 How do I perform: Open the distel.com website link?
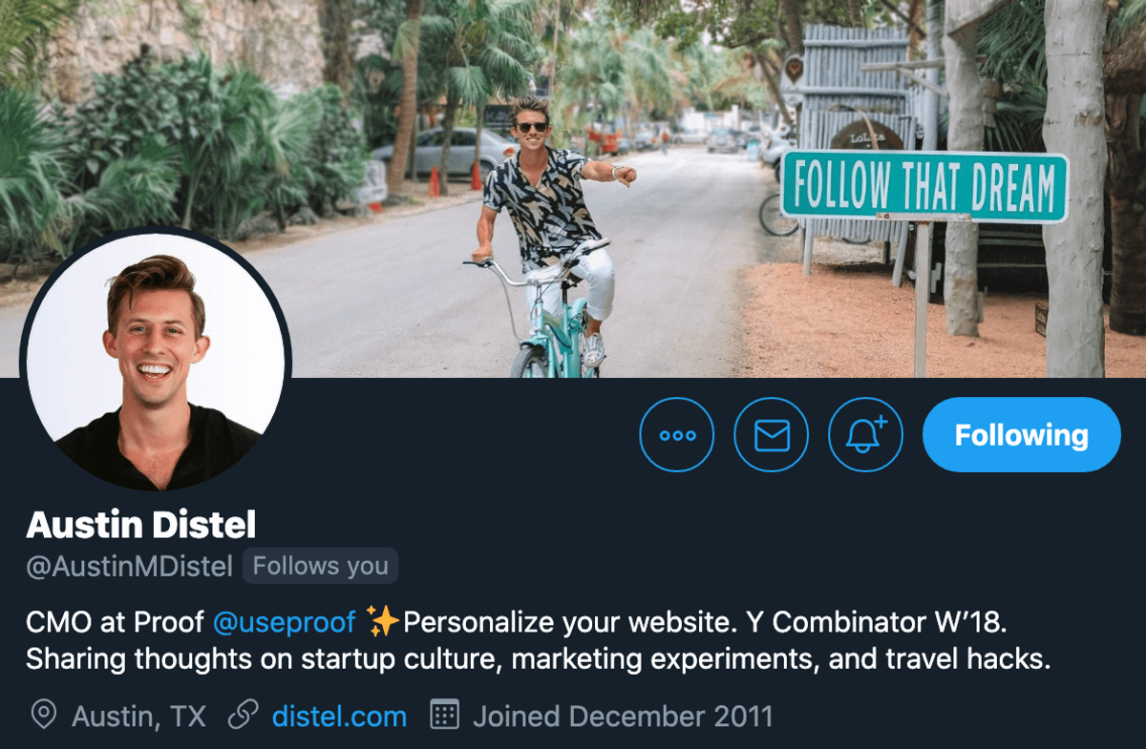point(339,716)
